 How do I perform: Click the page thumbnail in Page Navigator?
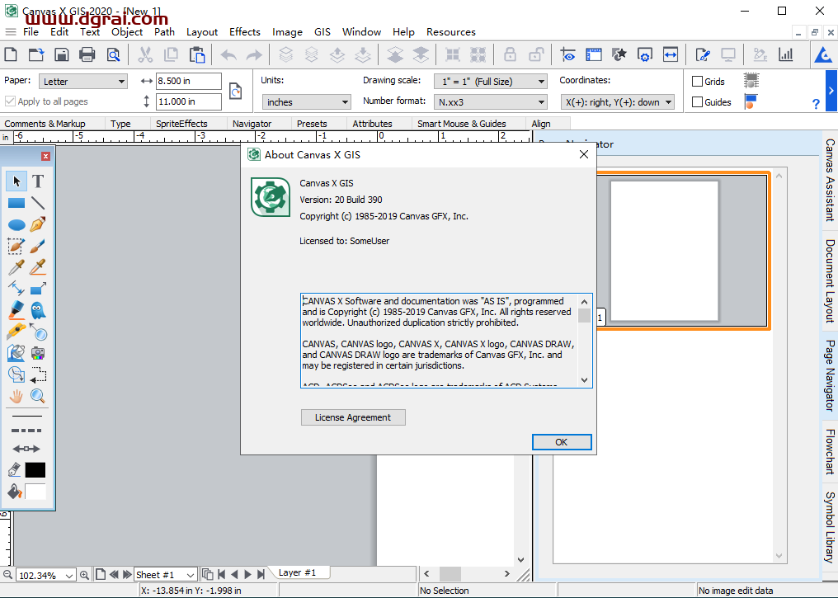tap(664, 252)
